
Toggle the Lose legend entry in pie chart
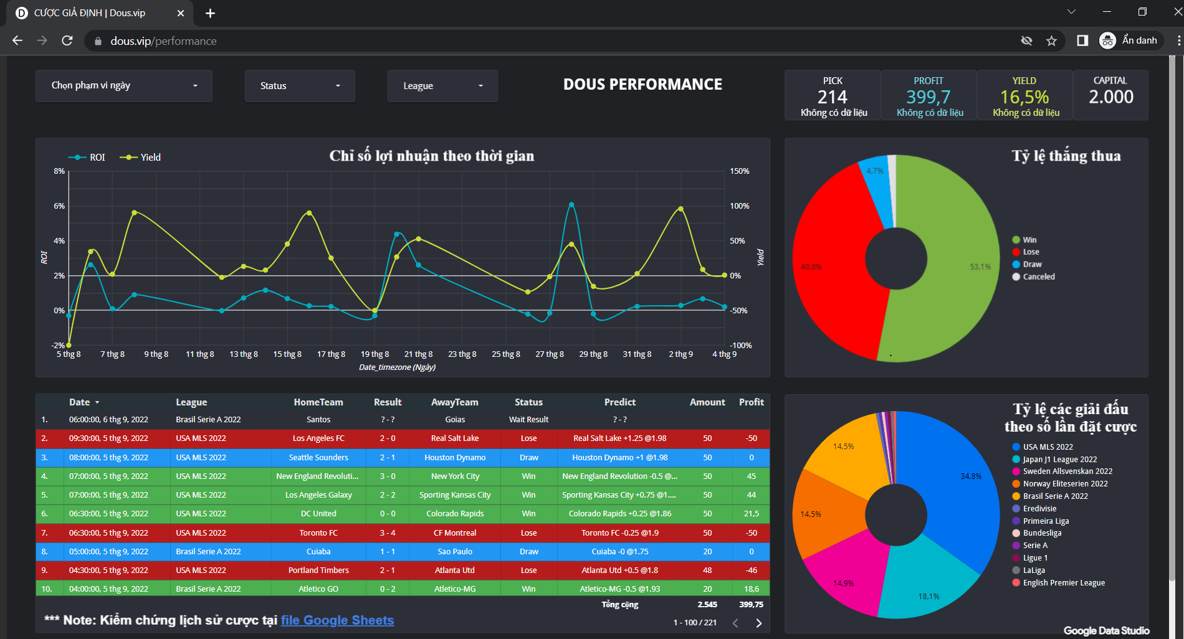[1031, 252]
